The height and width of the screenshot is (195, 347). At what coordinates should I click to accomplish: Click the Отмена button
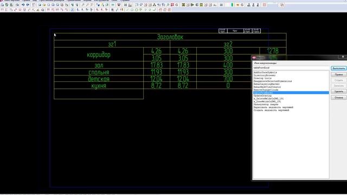pyautogui.click(x=338, y=97)
